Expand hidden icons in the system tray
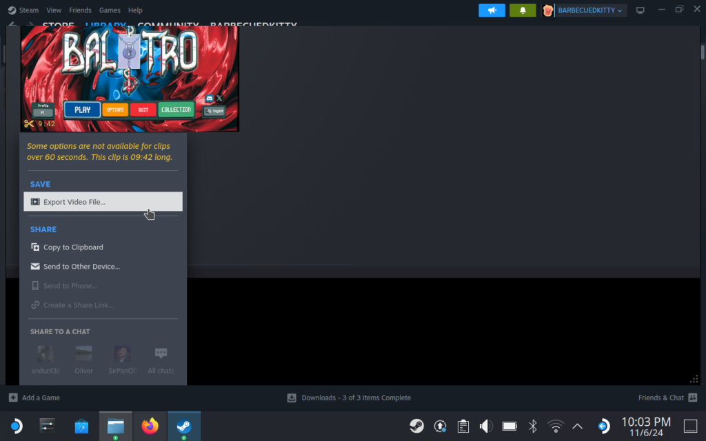 (x=578, y=426)
